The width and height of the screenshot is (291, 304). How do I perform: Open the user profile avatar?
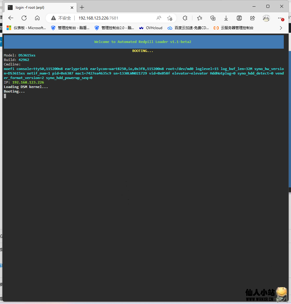click(266, 18)
